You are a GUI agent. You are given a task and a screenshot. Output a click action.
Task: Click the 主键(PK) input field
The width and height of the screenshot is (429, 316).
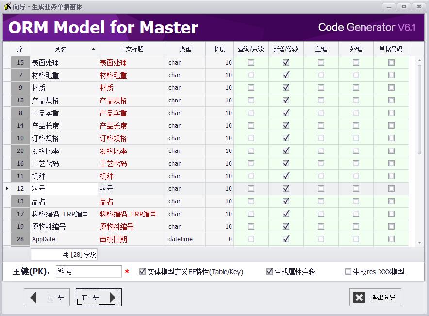click(88, 272)
